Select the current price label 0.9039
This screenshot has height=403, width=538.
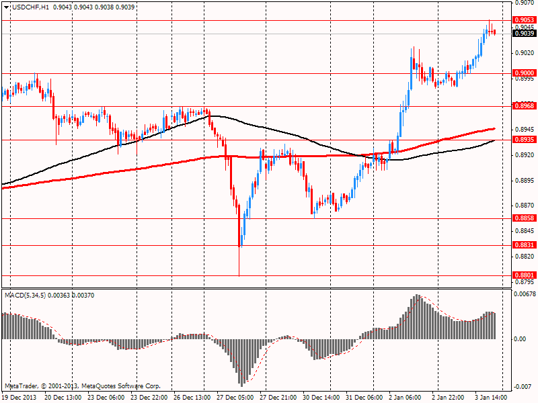tap(525, 33)
